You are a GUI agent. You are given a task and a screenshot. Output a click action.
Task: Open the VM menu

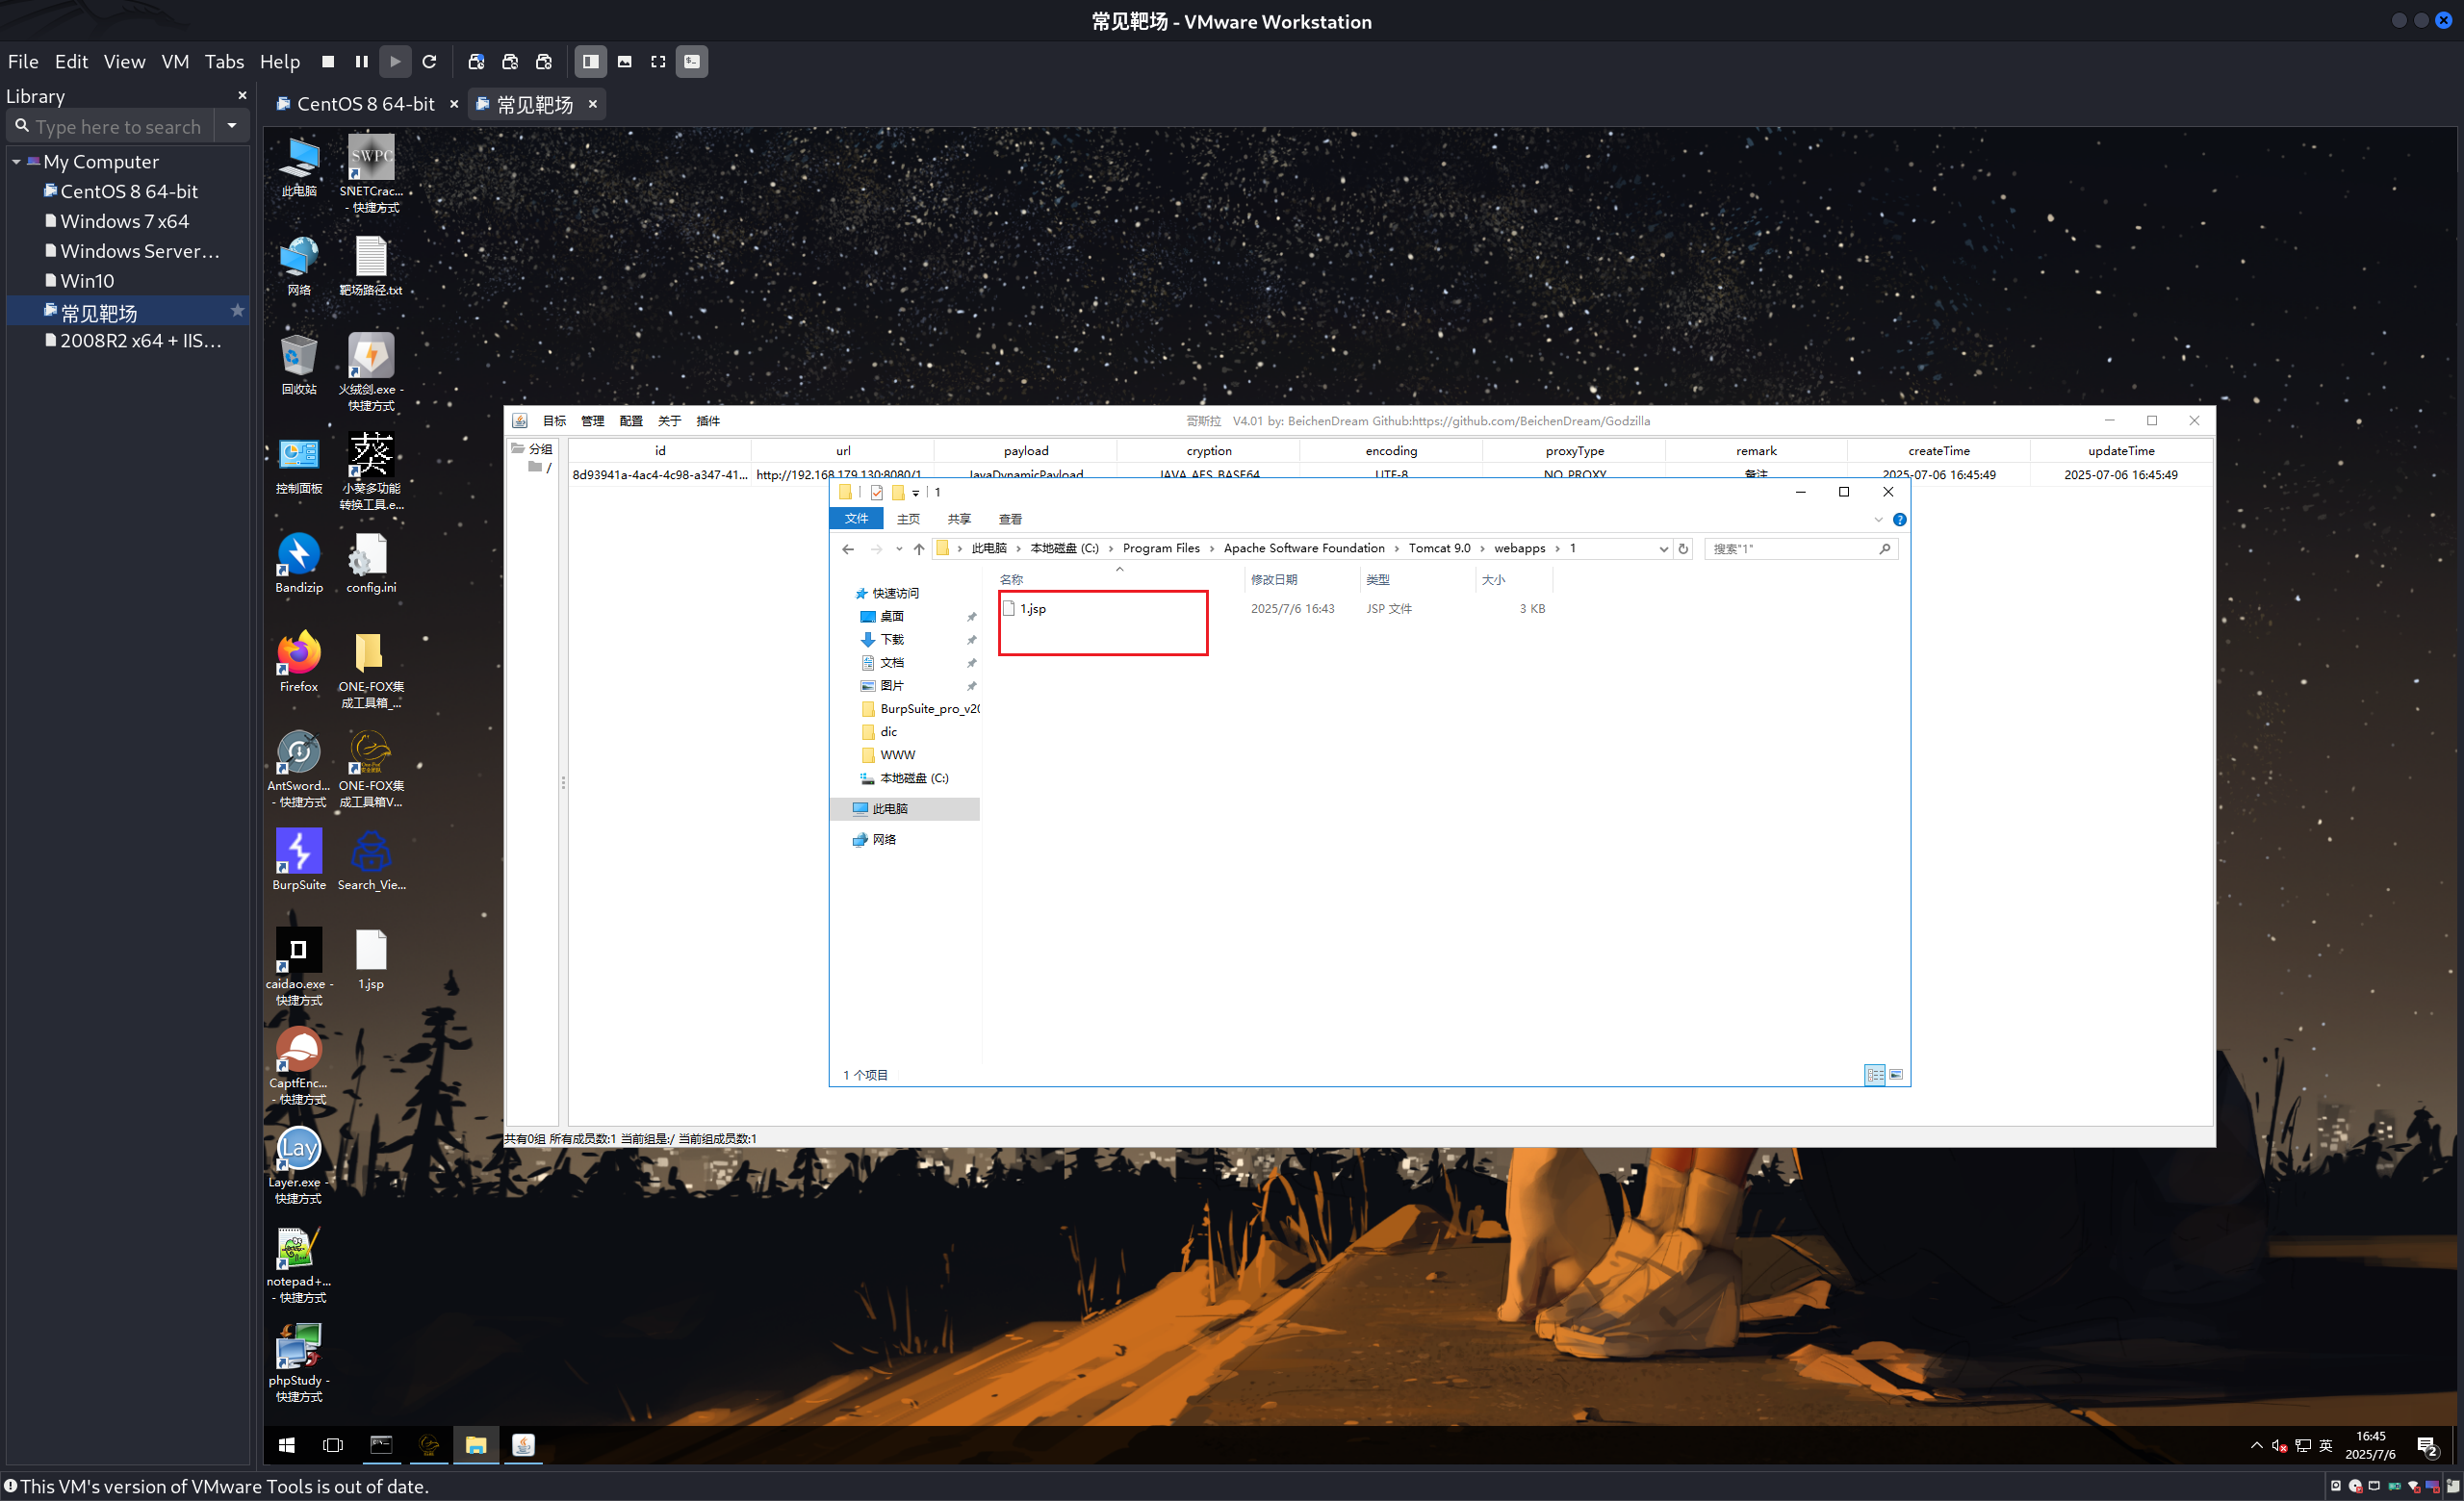click(175, 62)
